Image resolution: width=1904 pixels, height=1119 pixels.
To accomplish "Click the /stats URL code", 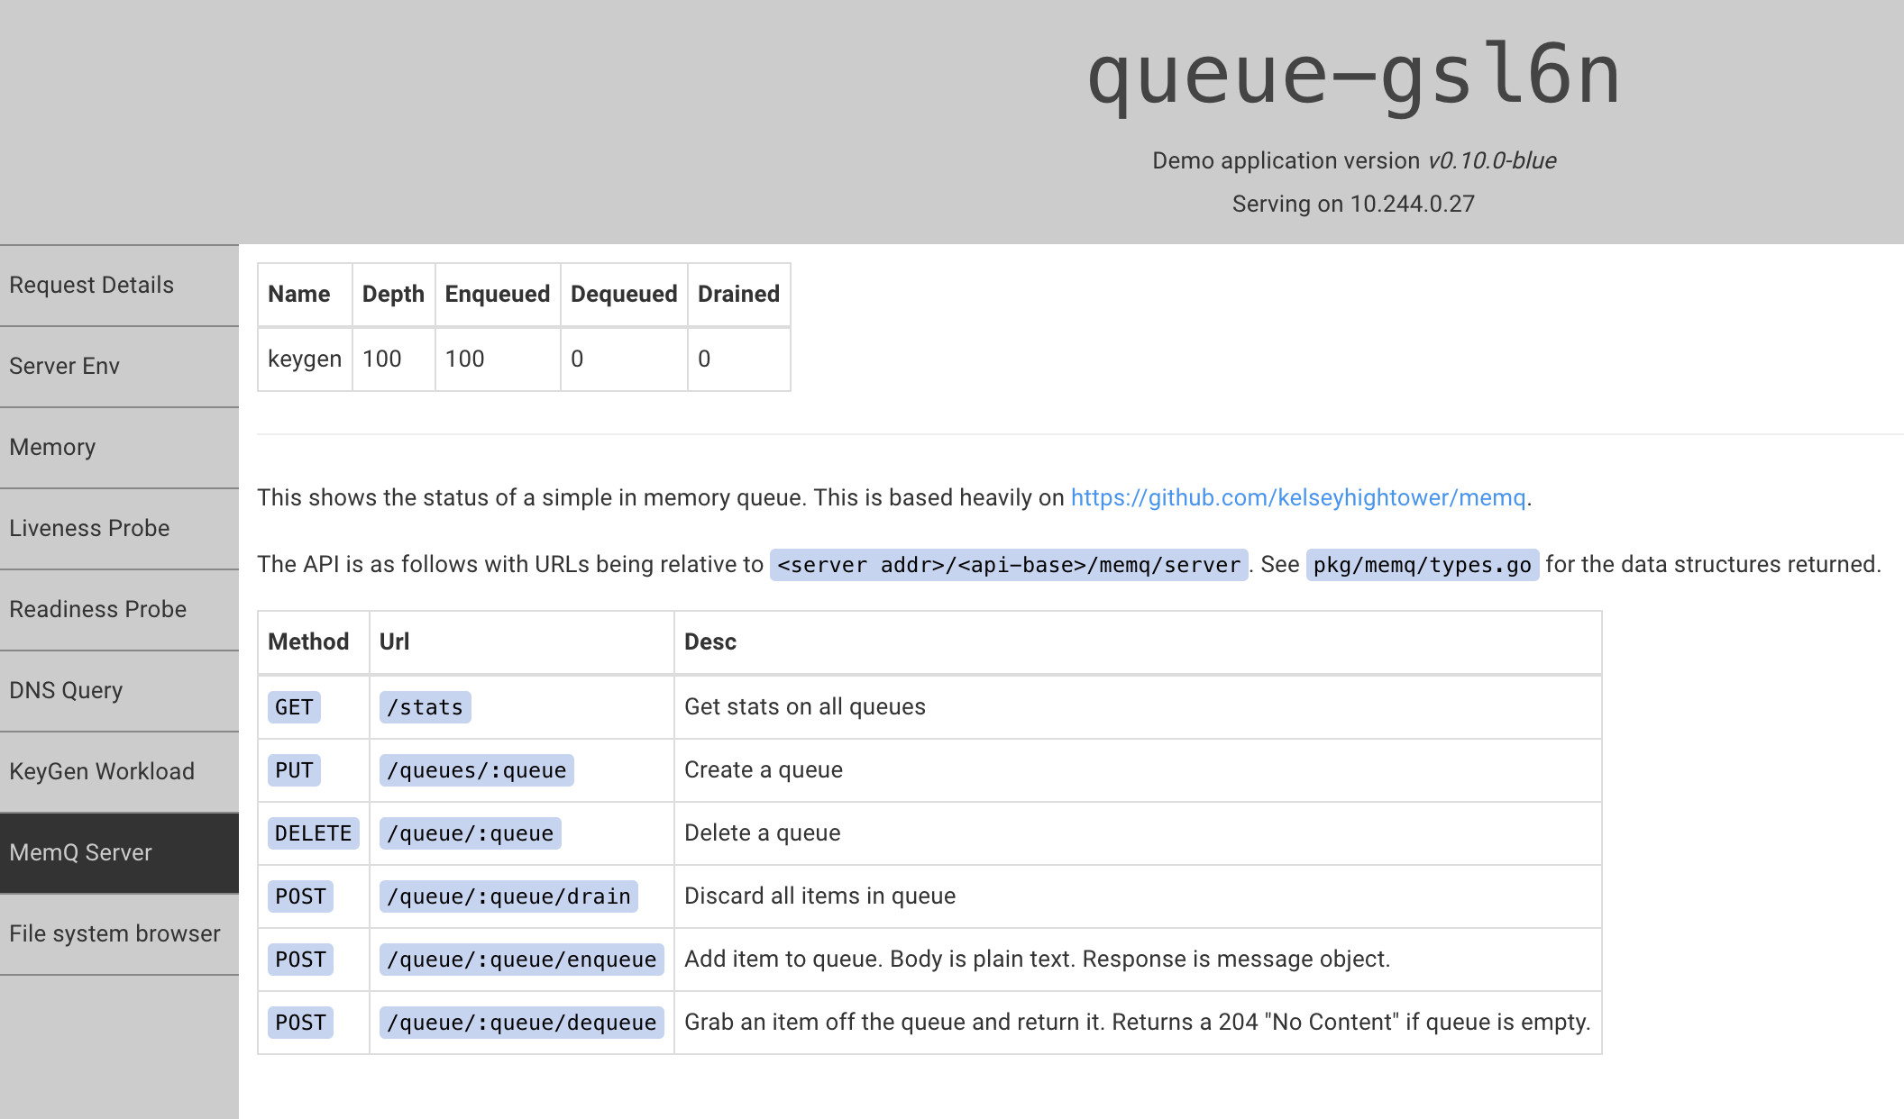I will tap(425, 707).
